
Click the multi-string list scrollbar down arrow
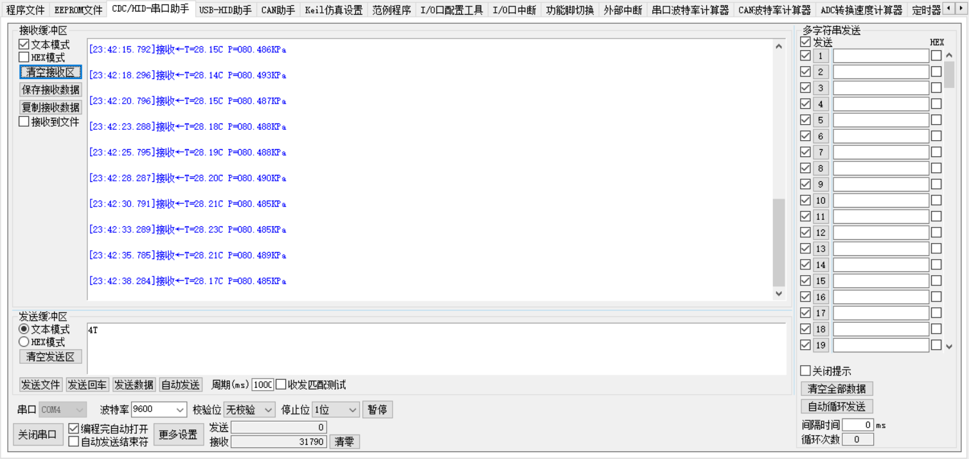point(949,346)
